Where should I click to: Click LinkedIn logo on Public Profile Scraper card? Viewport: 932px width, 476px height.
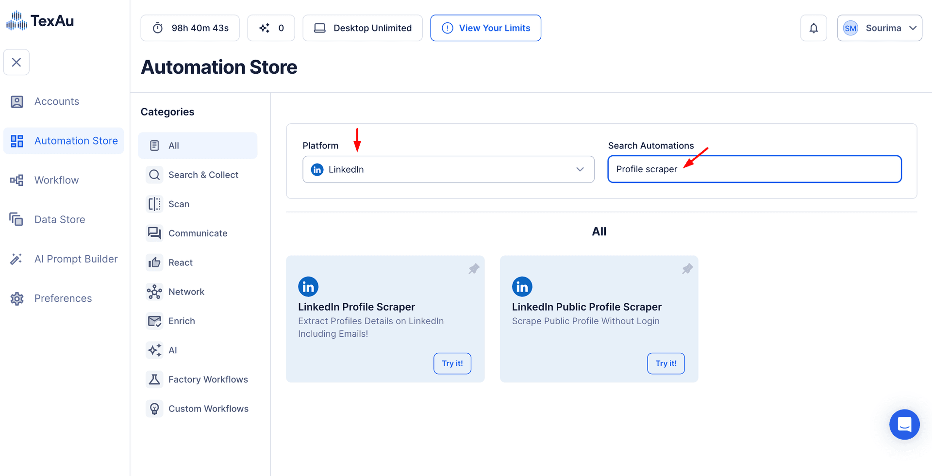pyautogui.click(x=522, y=287)
